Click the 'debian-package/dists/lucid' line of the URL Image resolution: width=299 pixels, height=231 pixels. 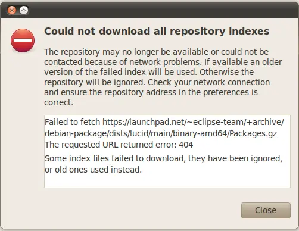click(161, 133)
